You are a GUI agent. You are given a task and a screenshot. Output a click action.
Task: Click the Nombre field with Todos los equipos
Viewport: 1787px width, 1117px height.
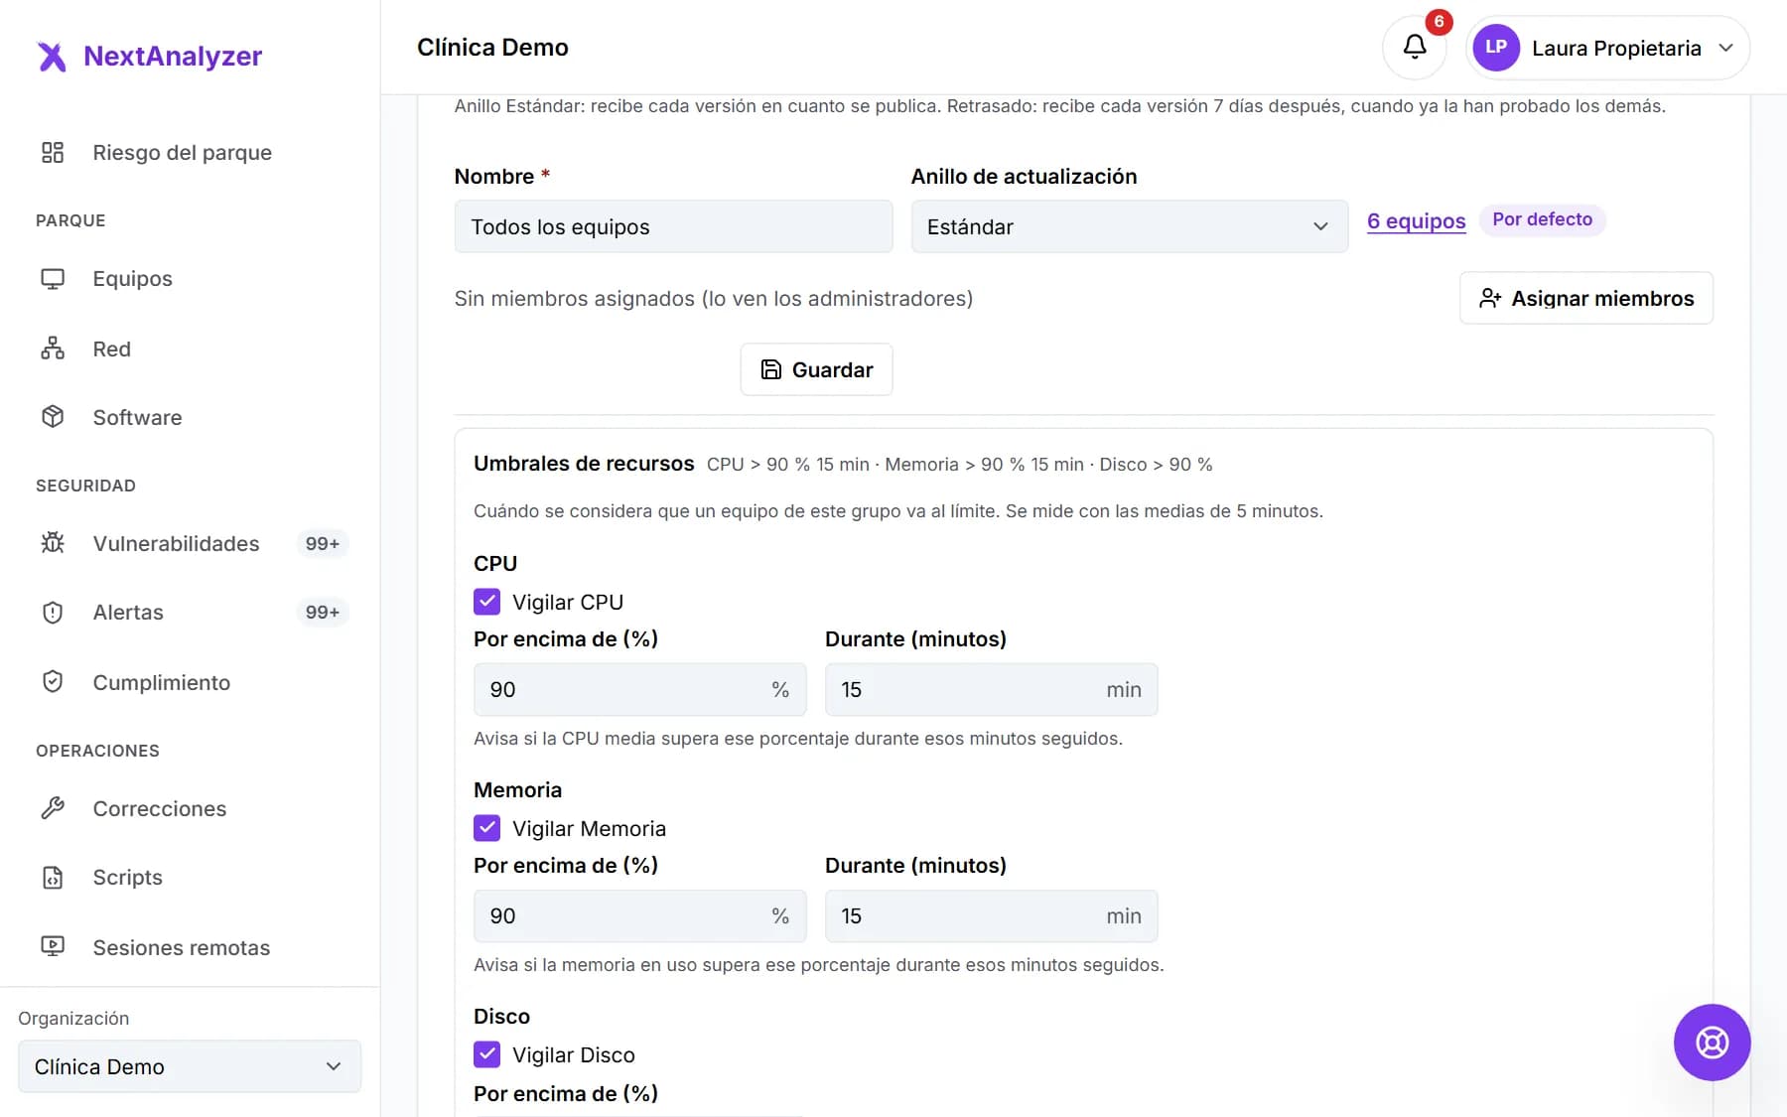(673, 226)
